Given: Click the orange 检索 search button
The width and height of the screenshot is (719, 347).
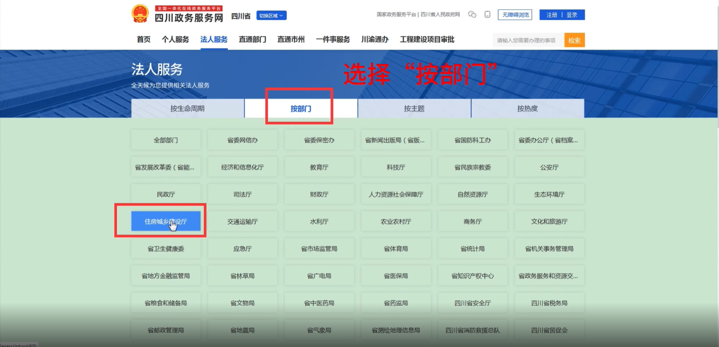Looking at the screenshot, I should click(x=574, y=40).
